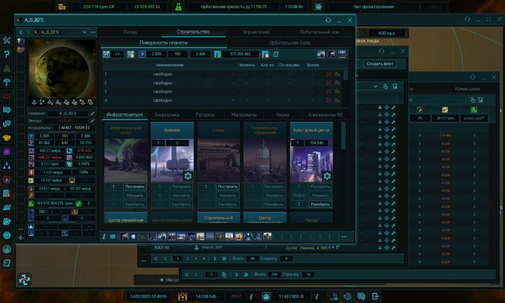The width and height of the screenshot is (505, 303).
Task: Toggle the Масшт checkbox on the map
Action: 162,280
